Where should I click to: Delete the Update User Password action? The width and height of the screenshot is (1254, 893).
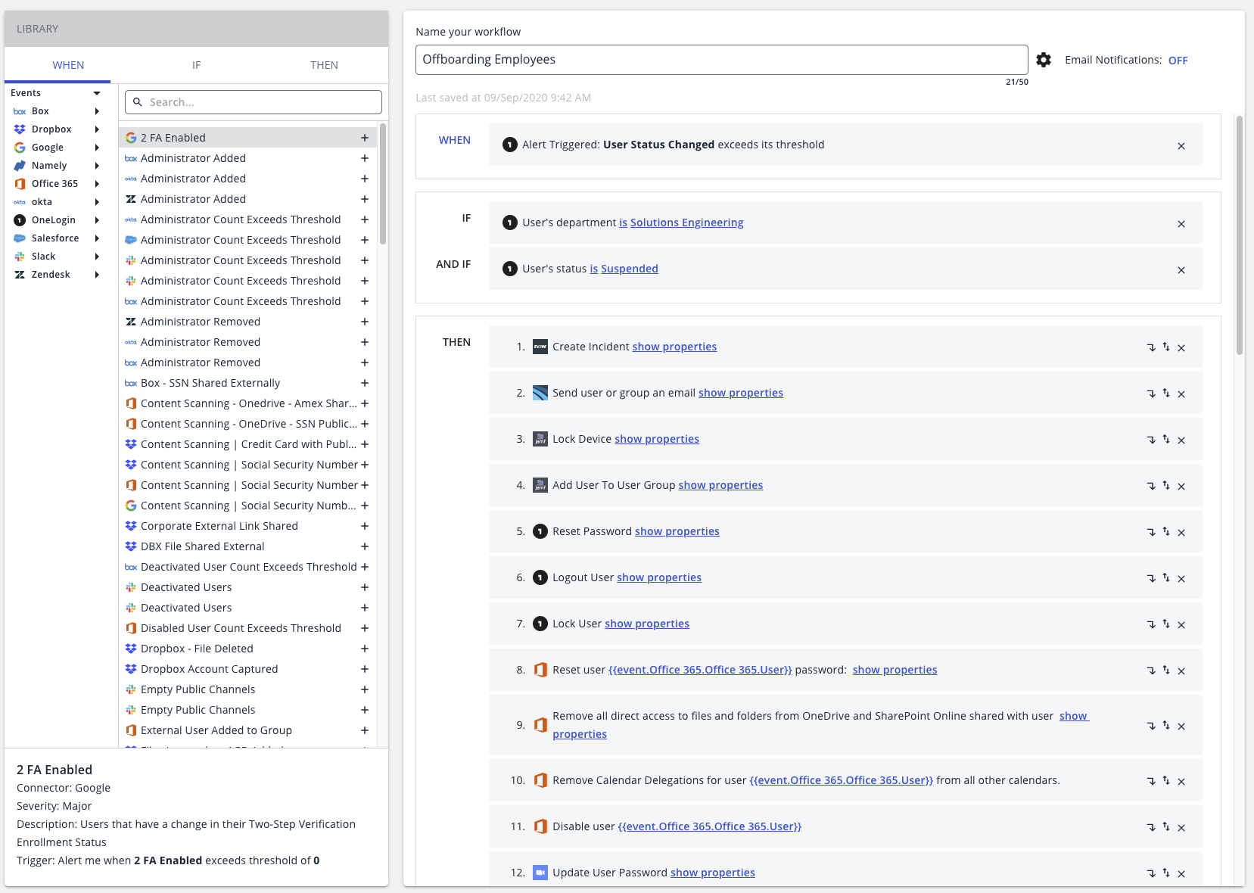click(x=1181, y=874)
